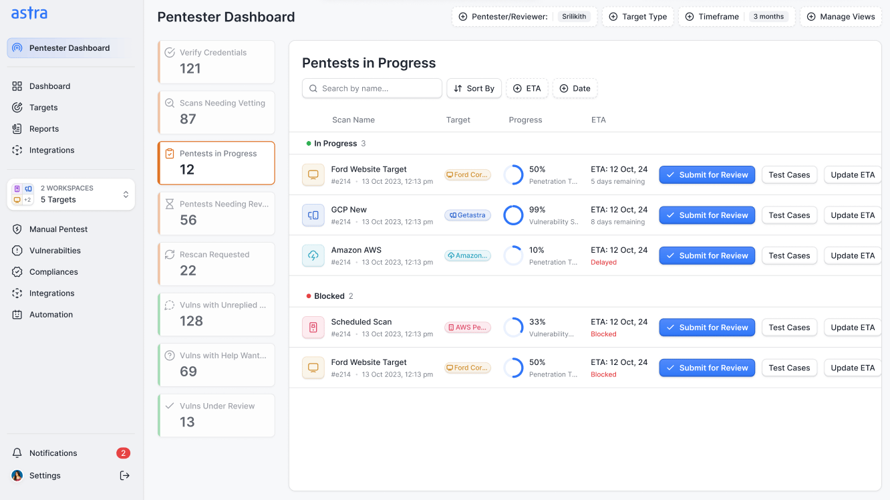Click the Scheduled Scan red mobile icon
This screenshot has width=890, height=500.
(313, 328)
